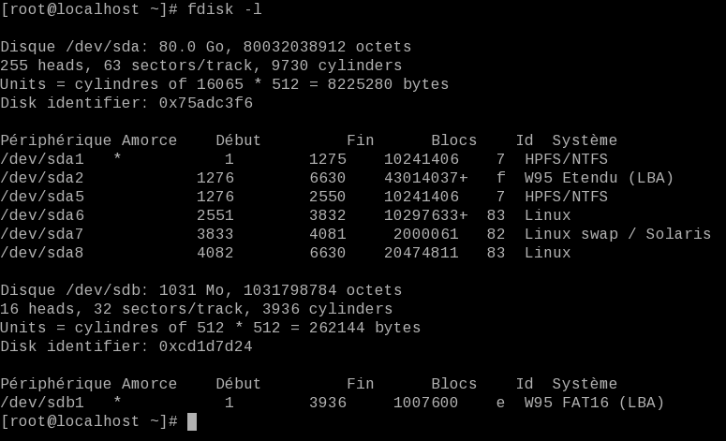Click the Id value 'e' of sdb1

500,403
